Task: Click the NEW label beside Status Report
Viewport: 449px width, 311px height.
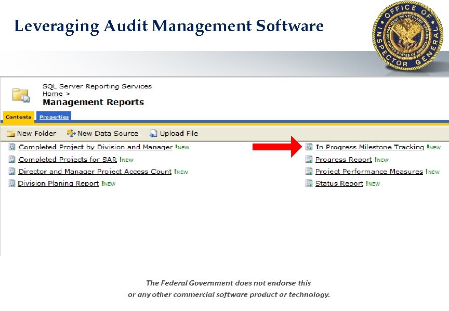Action: click(x=373, y=184)
